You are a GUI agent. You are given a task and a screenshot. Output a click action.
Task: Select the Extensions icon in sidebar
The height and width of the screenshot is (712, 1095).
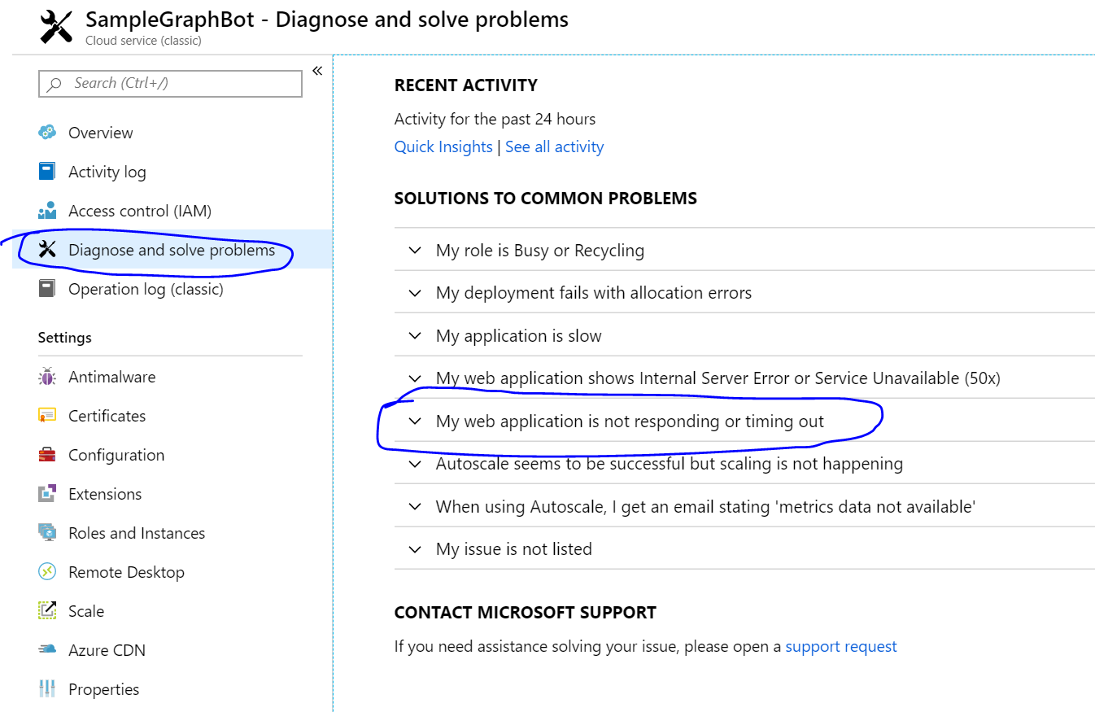coord(47,494)
